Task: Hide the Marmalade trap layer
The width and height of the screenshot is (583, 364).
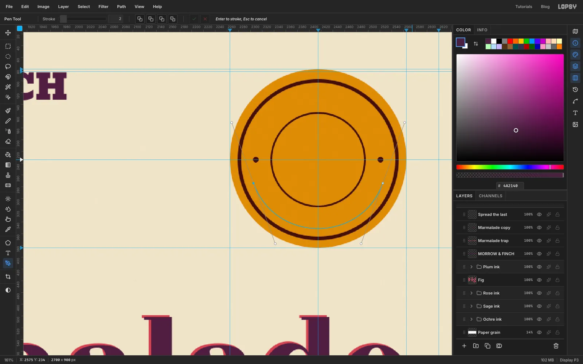Action: click(x=539, y=241)
